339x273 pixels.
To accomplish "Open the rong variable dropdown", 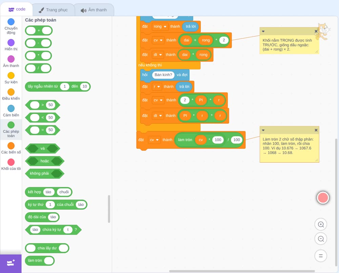I will (x=160, y=26).
